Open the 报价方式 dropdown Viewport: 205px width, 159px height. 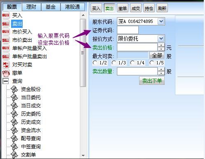point(161,39)
